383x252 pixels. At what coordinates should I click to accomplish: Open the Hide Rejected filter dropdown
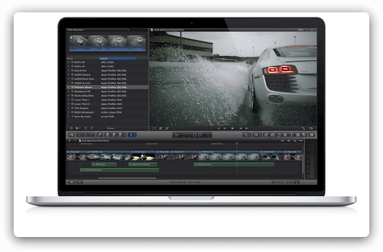pyautogui.click(x=76, y=30)
